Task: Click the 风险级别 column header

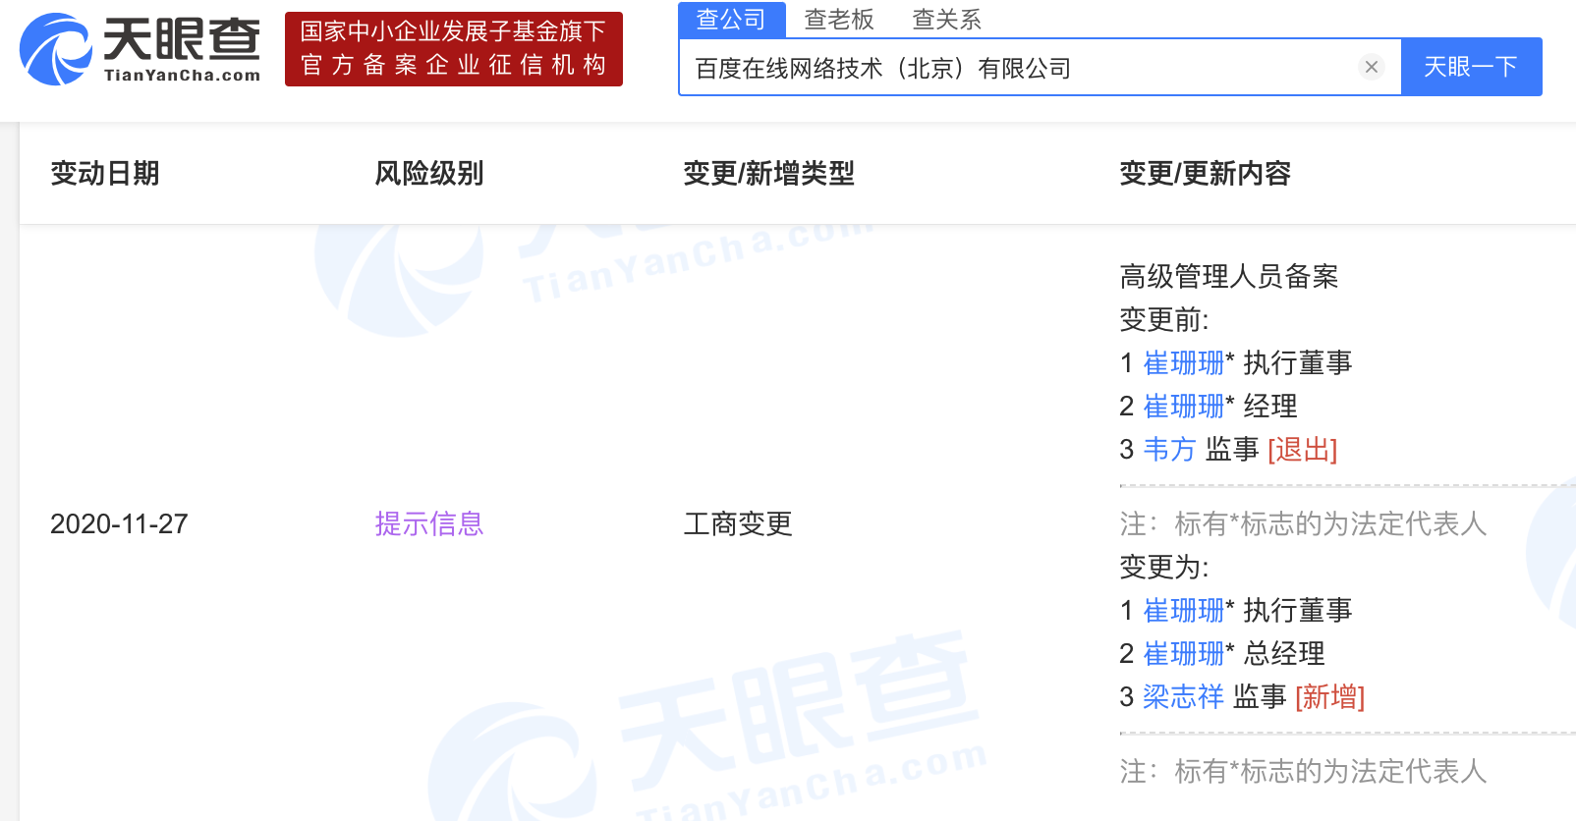Action: click(x=429, y=174)
